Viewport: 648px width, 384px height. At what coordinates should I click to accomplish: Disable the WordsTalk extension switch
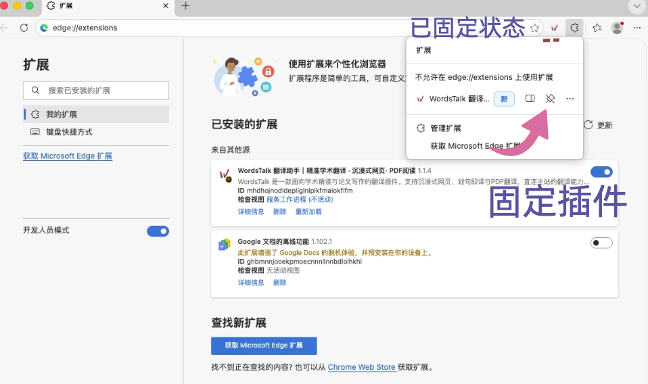[x=601, y=172]
